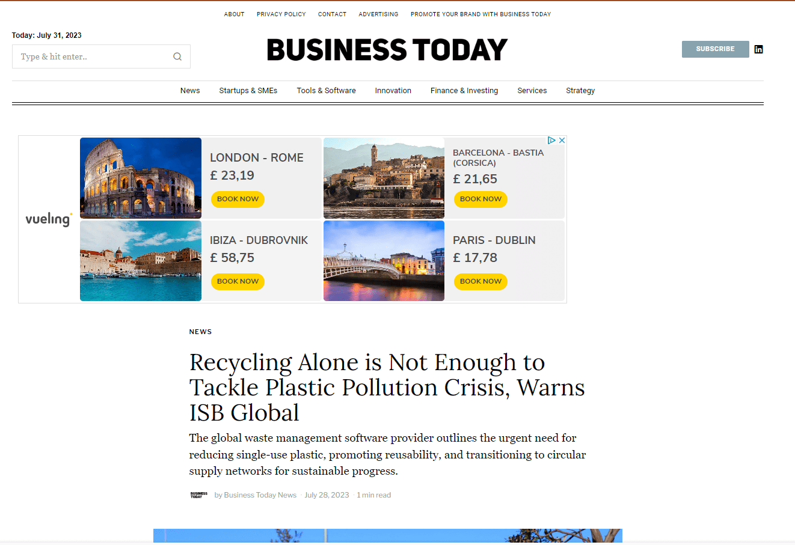
Task: Open the 'Business Today News' author link
Action: (260, 495)
